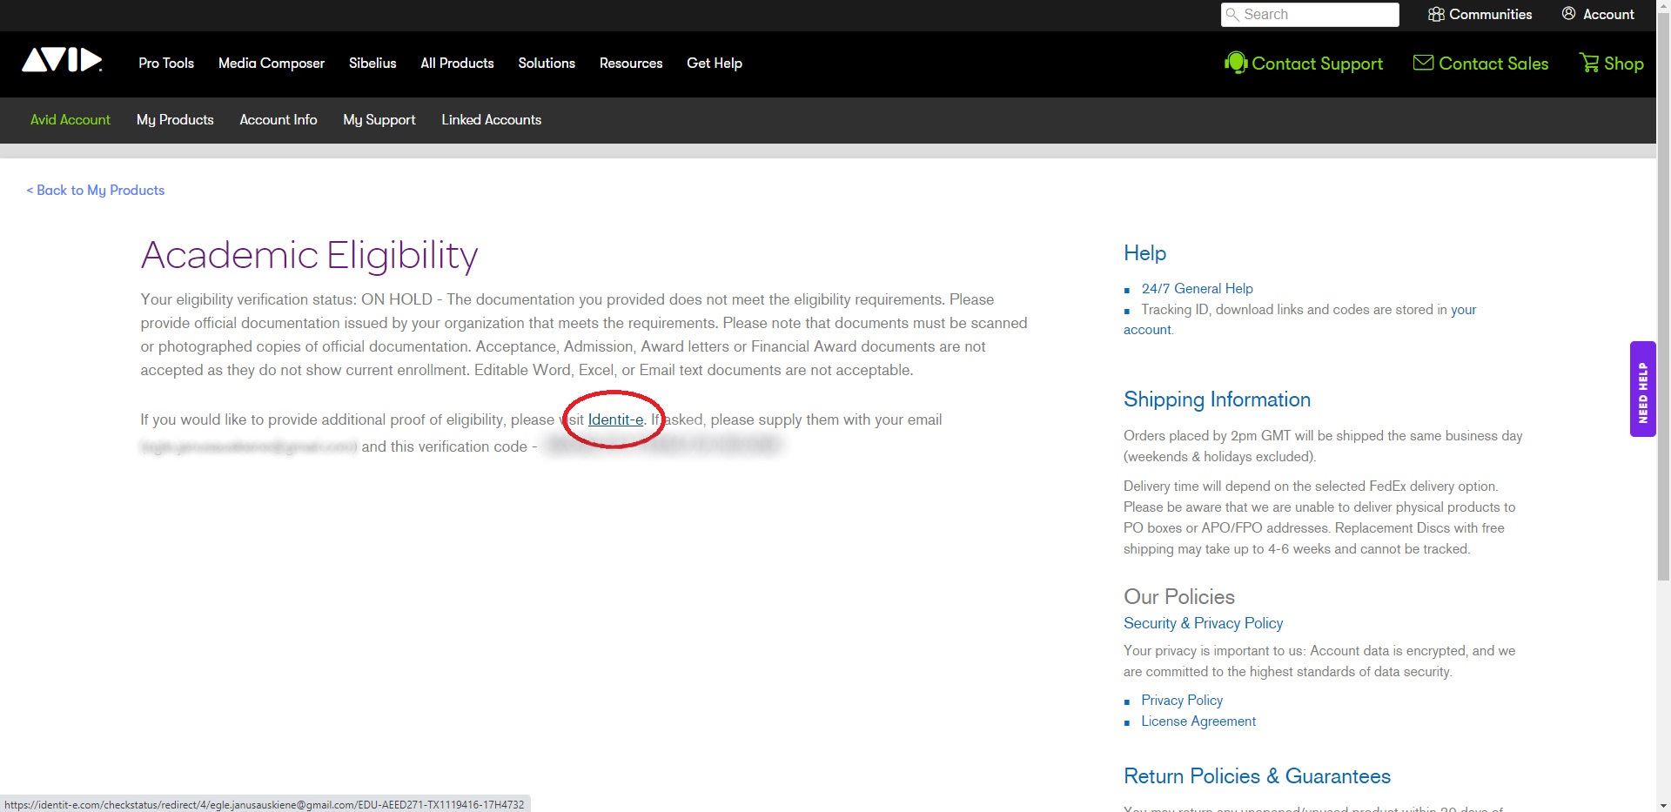Open the All Products menu
This screenshot has width=1671, height=812.
tap(457, 63)
